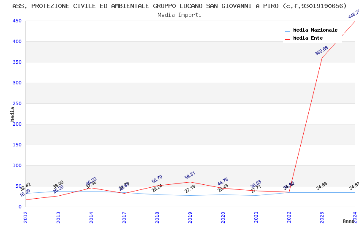The image size is (359, 232).
Task: Click the 2017 year label on x-axis
Action: pos(124,217)
